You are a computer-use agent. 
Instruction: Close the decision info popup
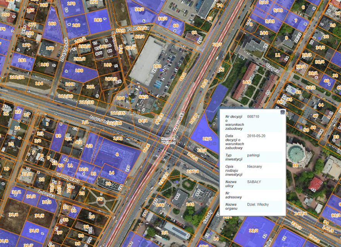[x=282, y=112]
